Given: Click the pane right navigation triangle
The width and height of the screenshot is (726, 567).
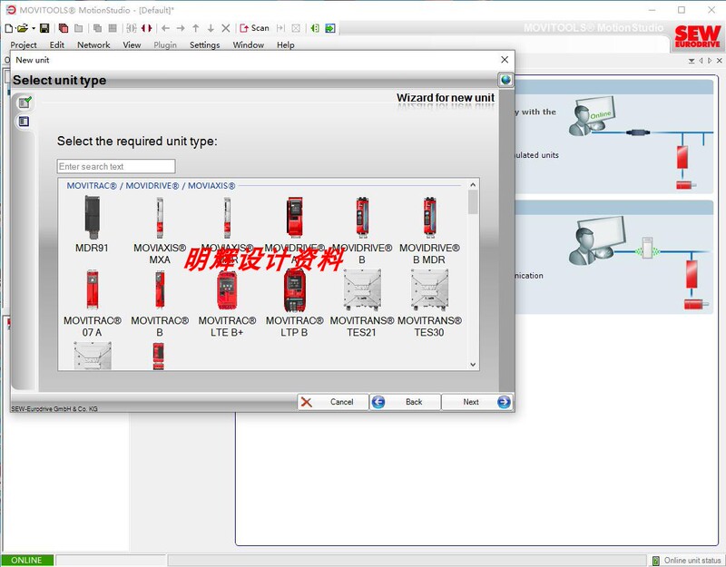Looking at the screenshot, I should 710,61.
